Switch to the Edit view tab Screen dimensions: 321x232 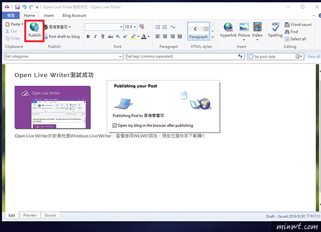tap(11, 215)
